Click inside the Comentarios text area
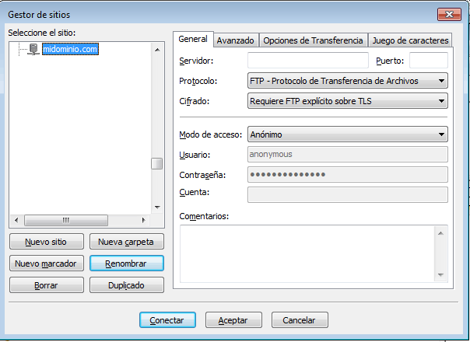The width and height of the screenshot is (470, 342). click(x=307, y=253)
